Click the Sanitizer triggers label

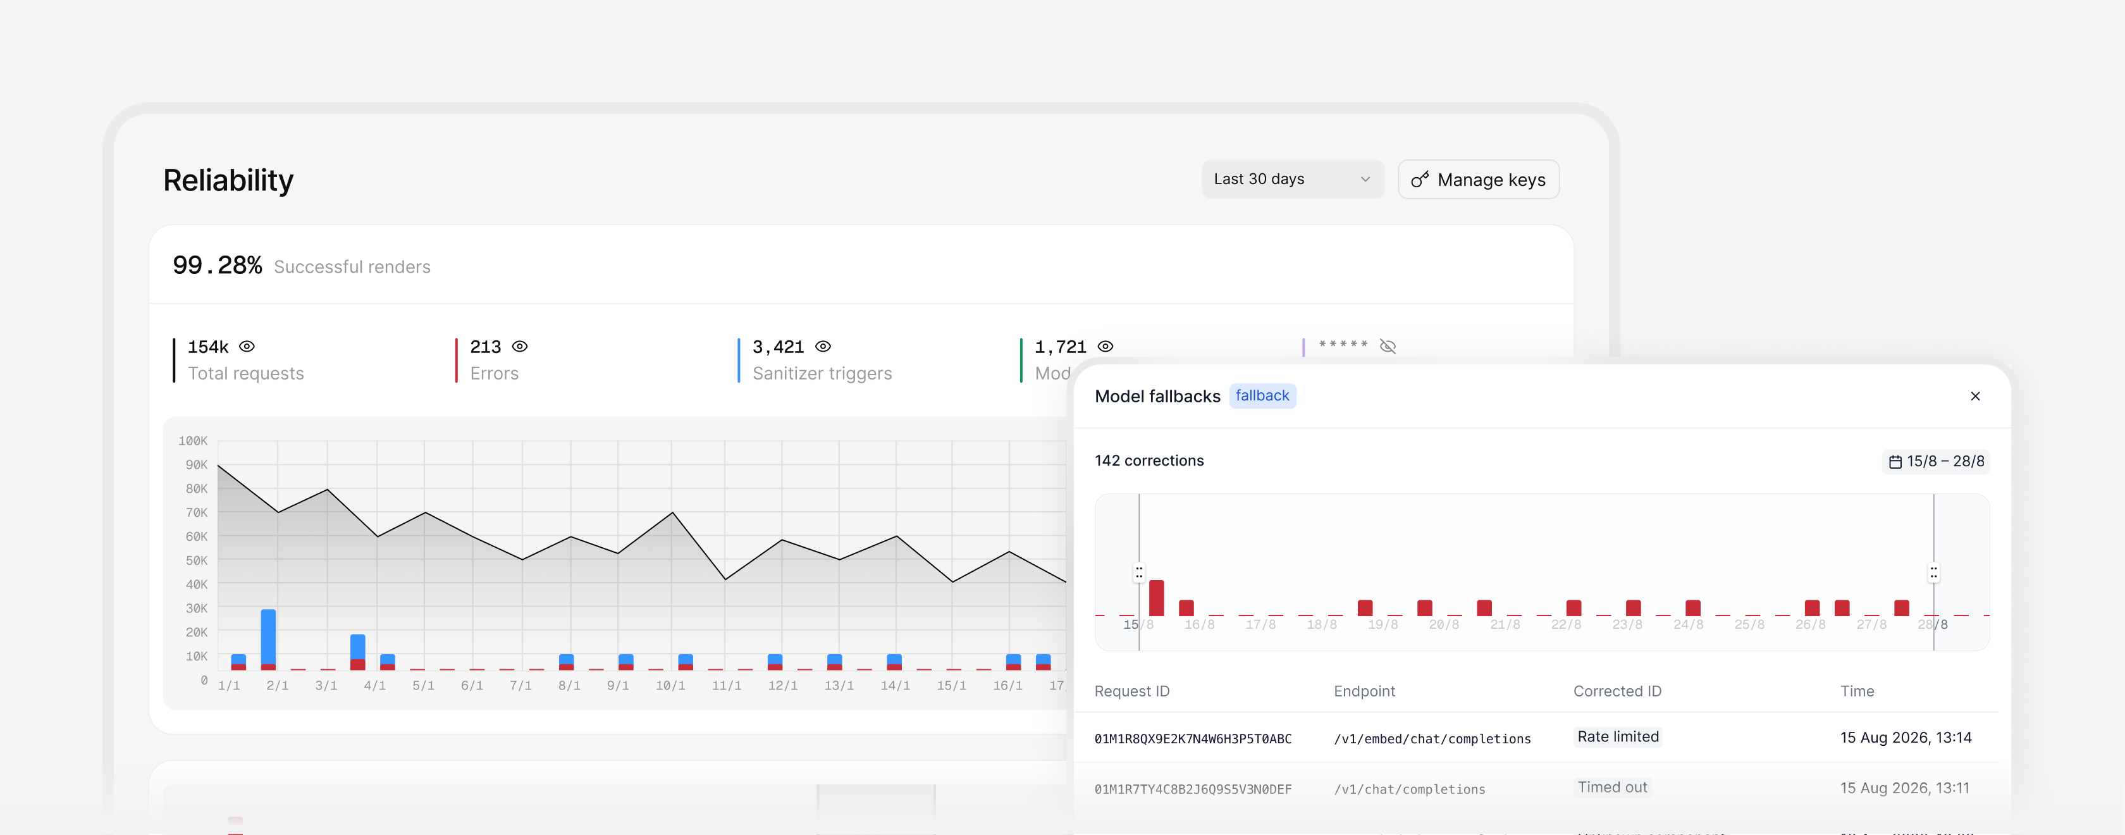point(822,374)
